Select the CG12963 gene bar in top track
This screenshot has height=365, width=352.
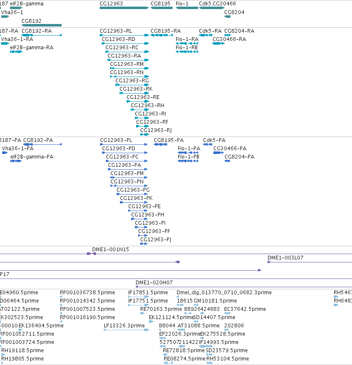pos(124,8)
